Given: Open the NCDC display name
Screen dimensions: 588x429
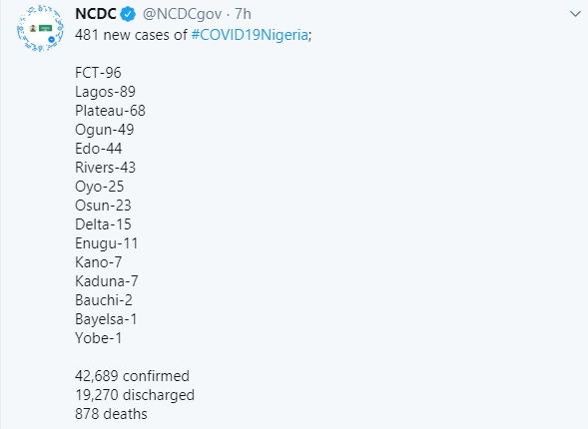Looking at the screenshot, I should 96,14.
